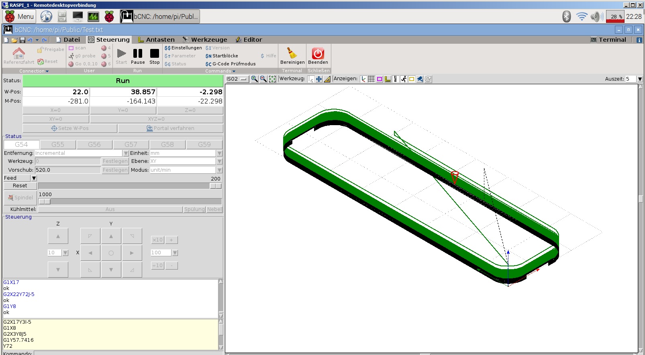Switch to the Editor tab

[249, 40]
